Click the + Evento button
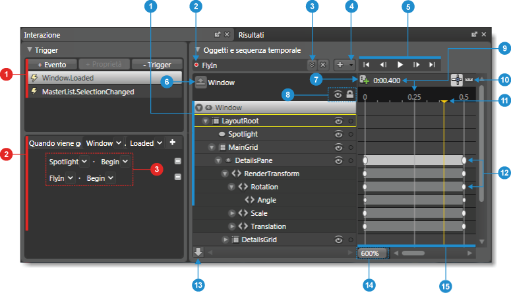The image size is (511, 293). point(52,65)
